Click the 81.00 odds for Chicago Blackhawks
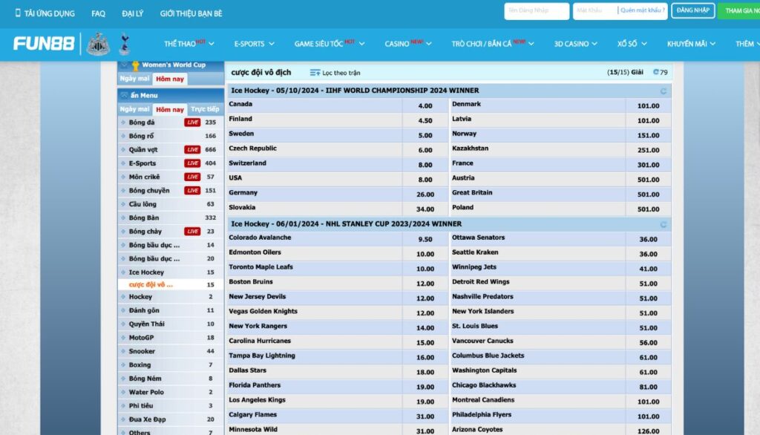This screenshot has height=435, width=760. [648, 387]
